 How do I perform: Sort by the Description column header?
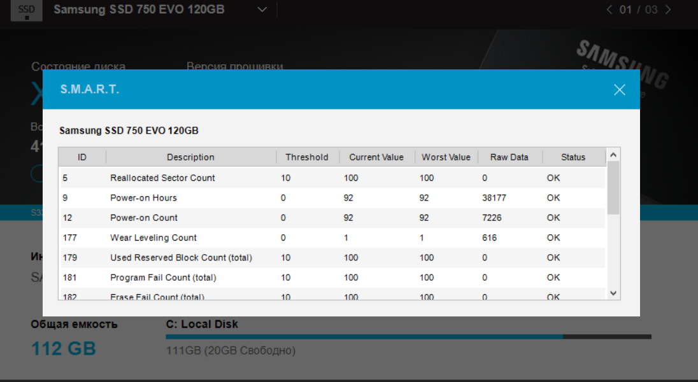point(190,157)
